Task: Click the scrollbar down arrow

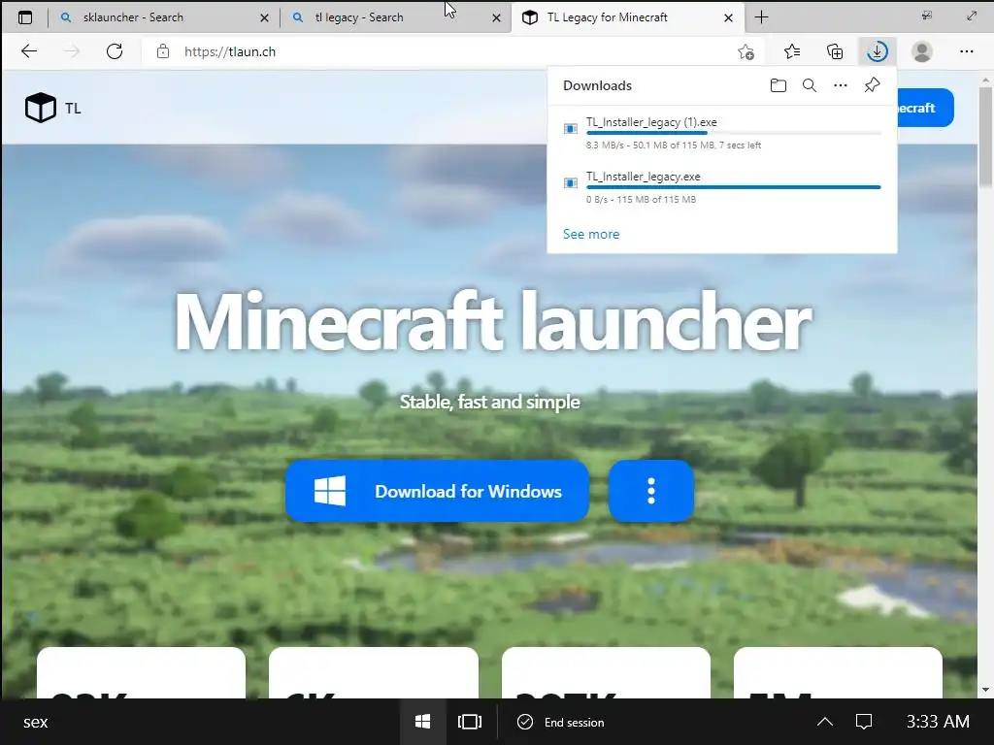Action: click(x=984, y=690)
